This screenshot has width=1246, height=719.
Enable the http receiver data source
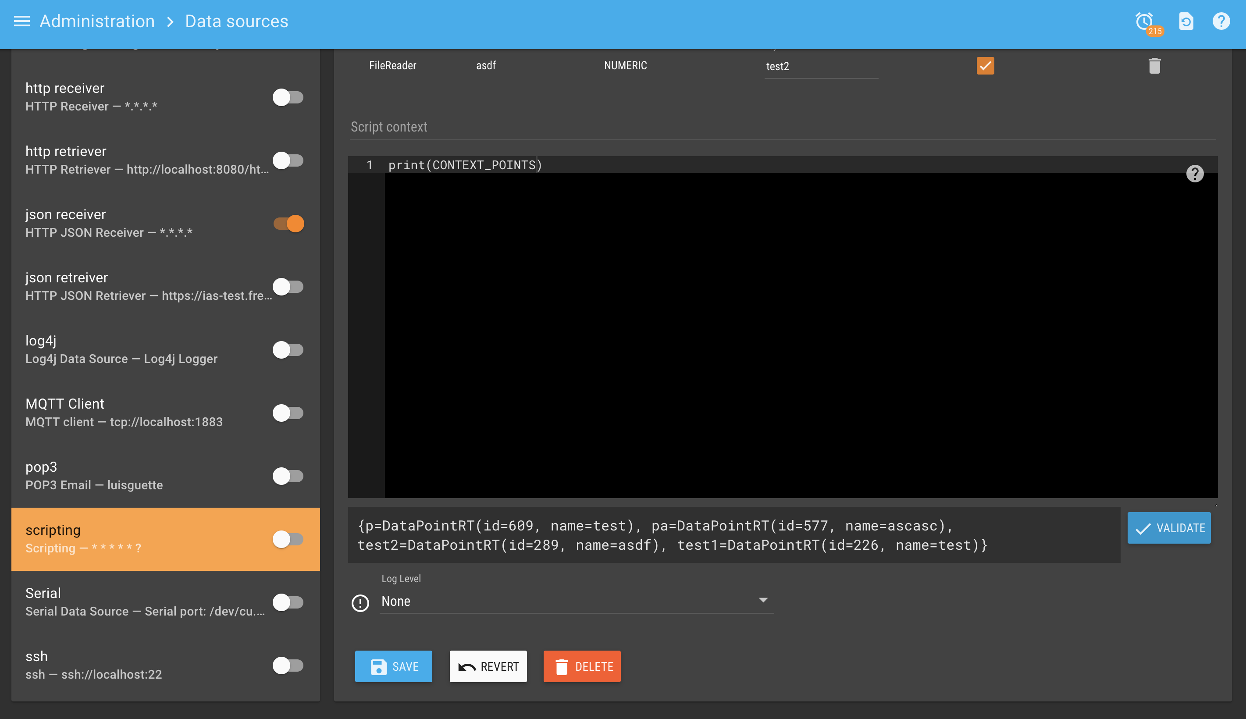point(288,97)
